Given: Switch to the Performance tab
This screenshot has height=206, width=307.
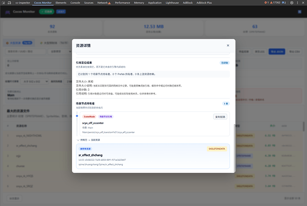Looking at the screenshot, I should (122, 3).
